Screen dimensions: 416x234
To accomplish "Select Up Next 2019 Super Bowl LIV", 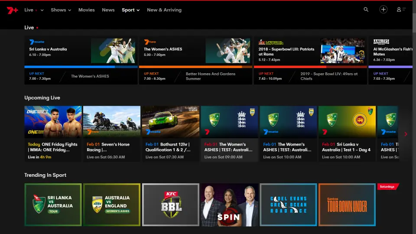I will point(310,76).
